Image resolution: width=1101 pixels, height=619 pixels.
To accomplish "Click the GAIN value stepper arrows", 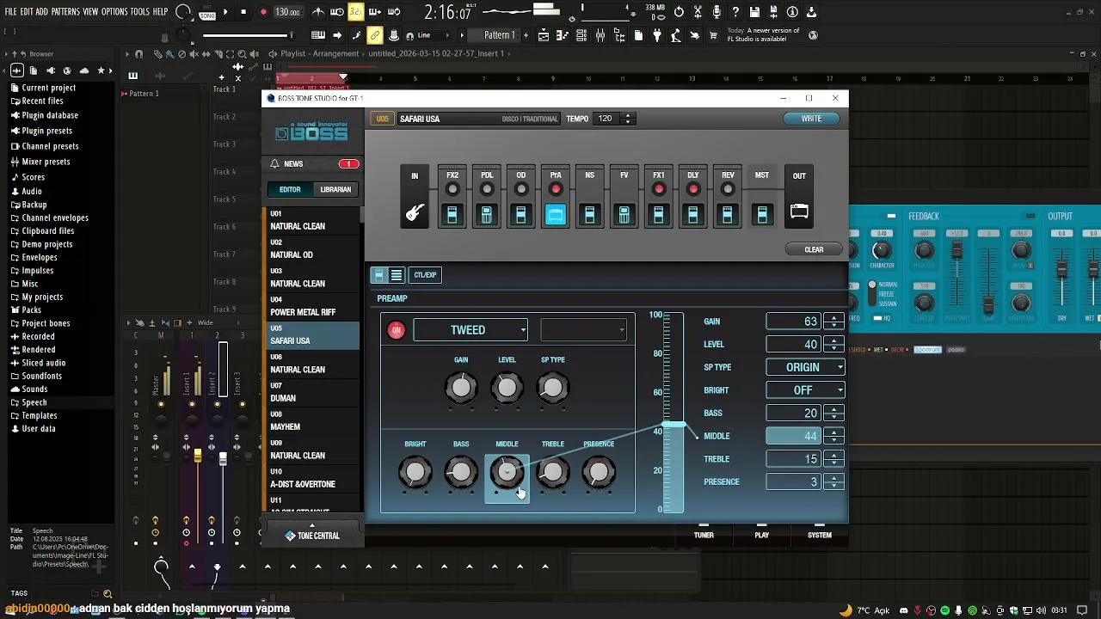I will [x=833, y=322].
